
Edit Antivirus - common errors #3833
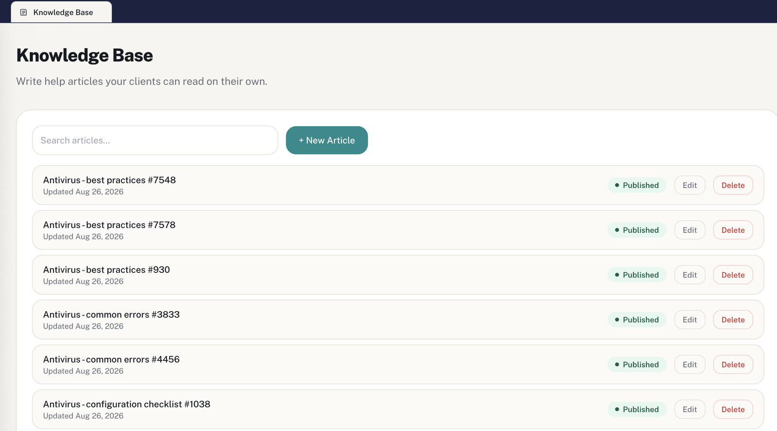(x=690, y=319)
